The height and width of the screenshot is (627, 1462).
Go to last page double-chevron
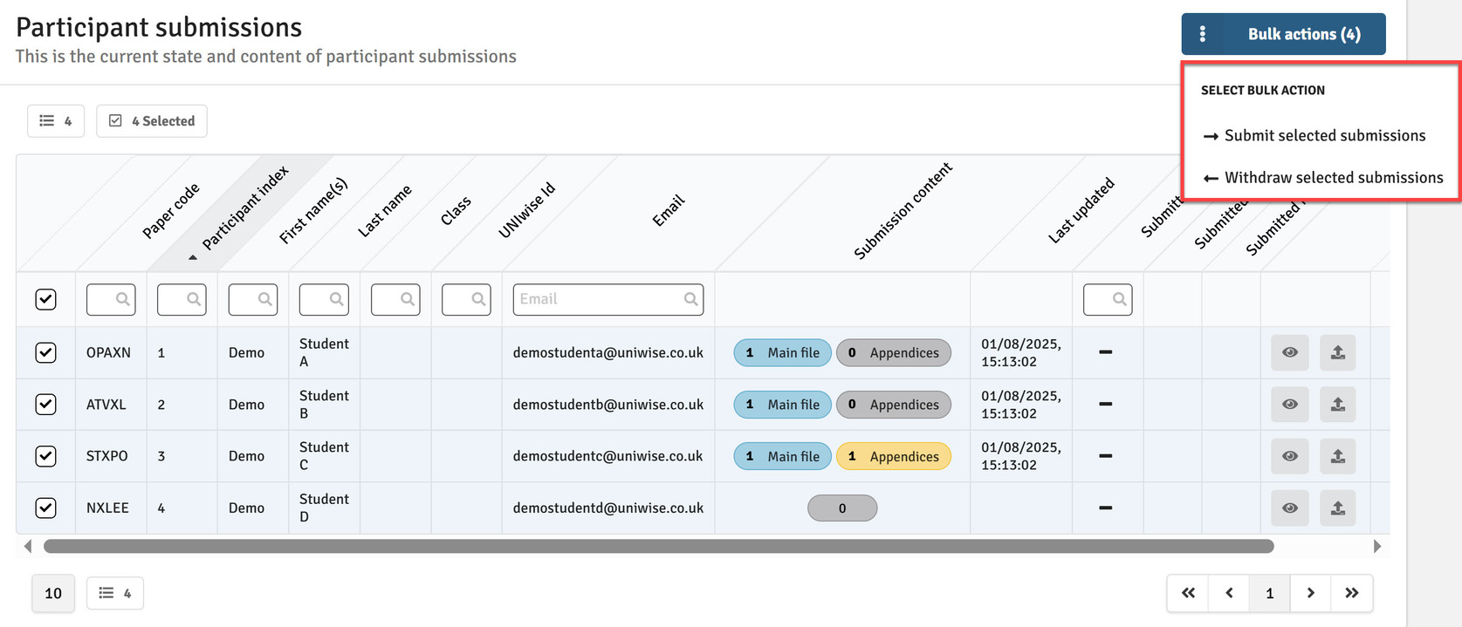click(1352, 593)
